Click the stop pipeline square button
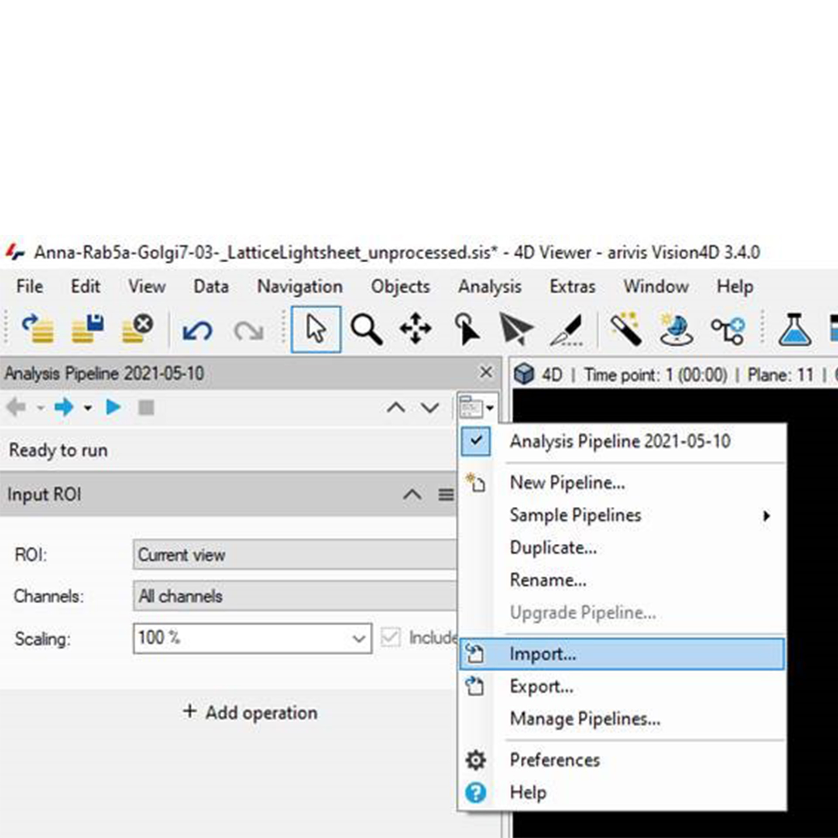 coord(146,408)
